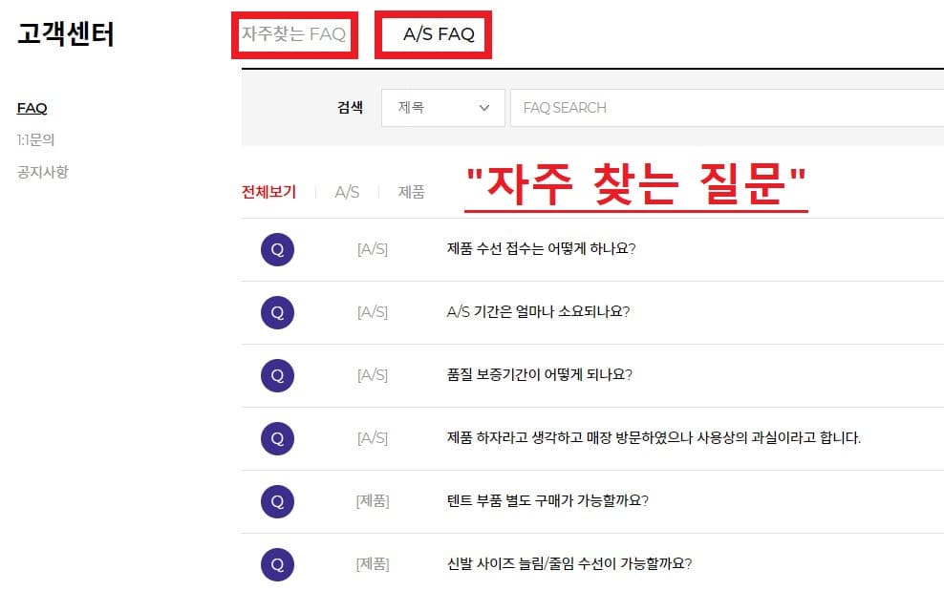
Task: Click the Q icon beside A/S 기간 question
Action: click(x=276, y=312)
